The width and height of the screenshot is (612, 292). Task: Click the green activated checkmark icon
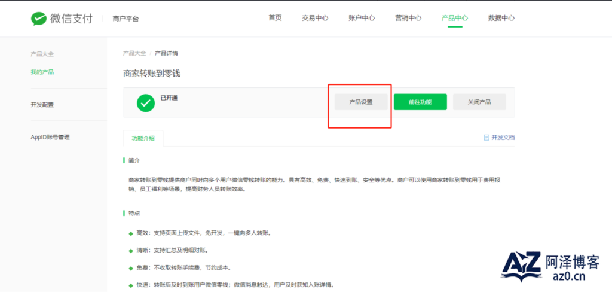[146, 103]
